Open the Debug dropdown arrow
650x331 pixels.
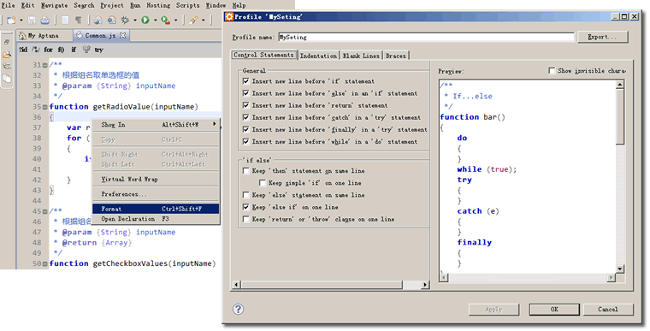[135, 21]
